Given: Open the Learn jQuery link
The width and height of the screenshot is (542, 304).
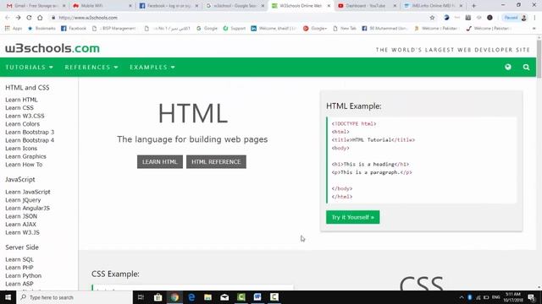Looking at the screenshot, I should click(23, 200).
